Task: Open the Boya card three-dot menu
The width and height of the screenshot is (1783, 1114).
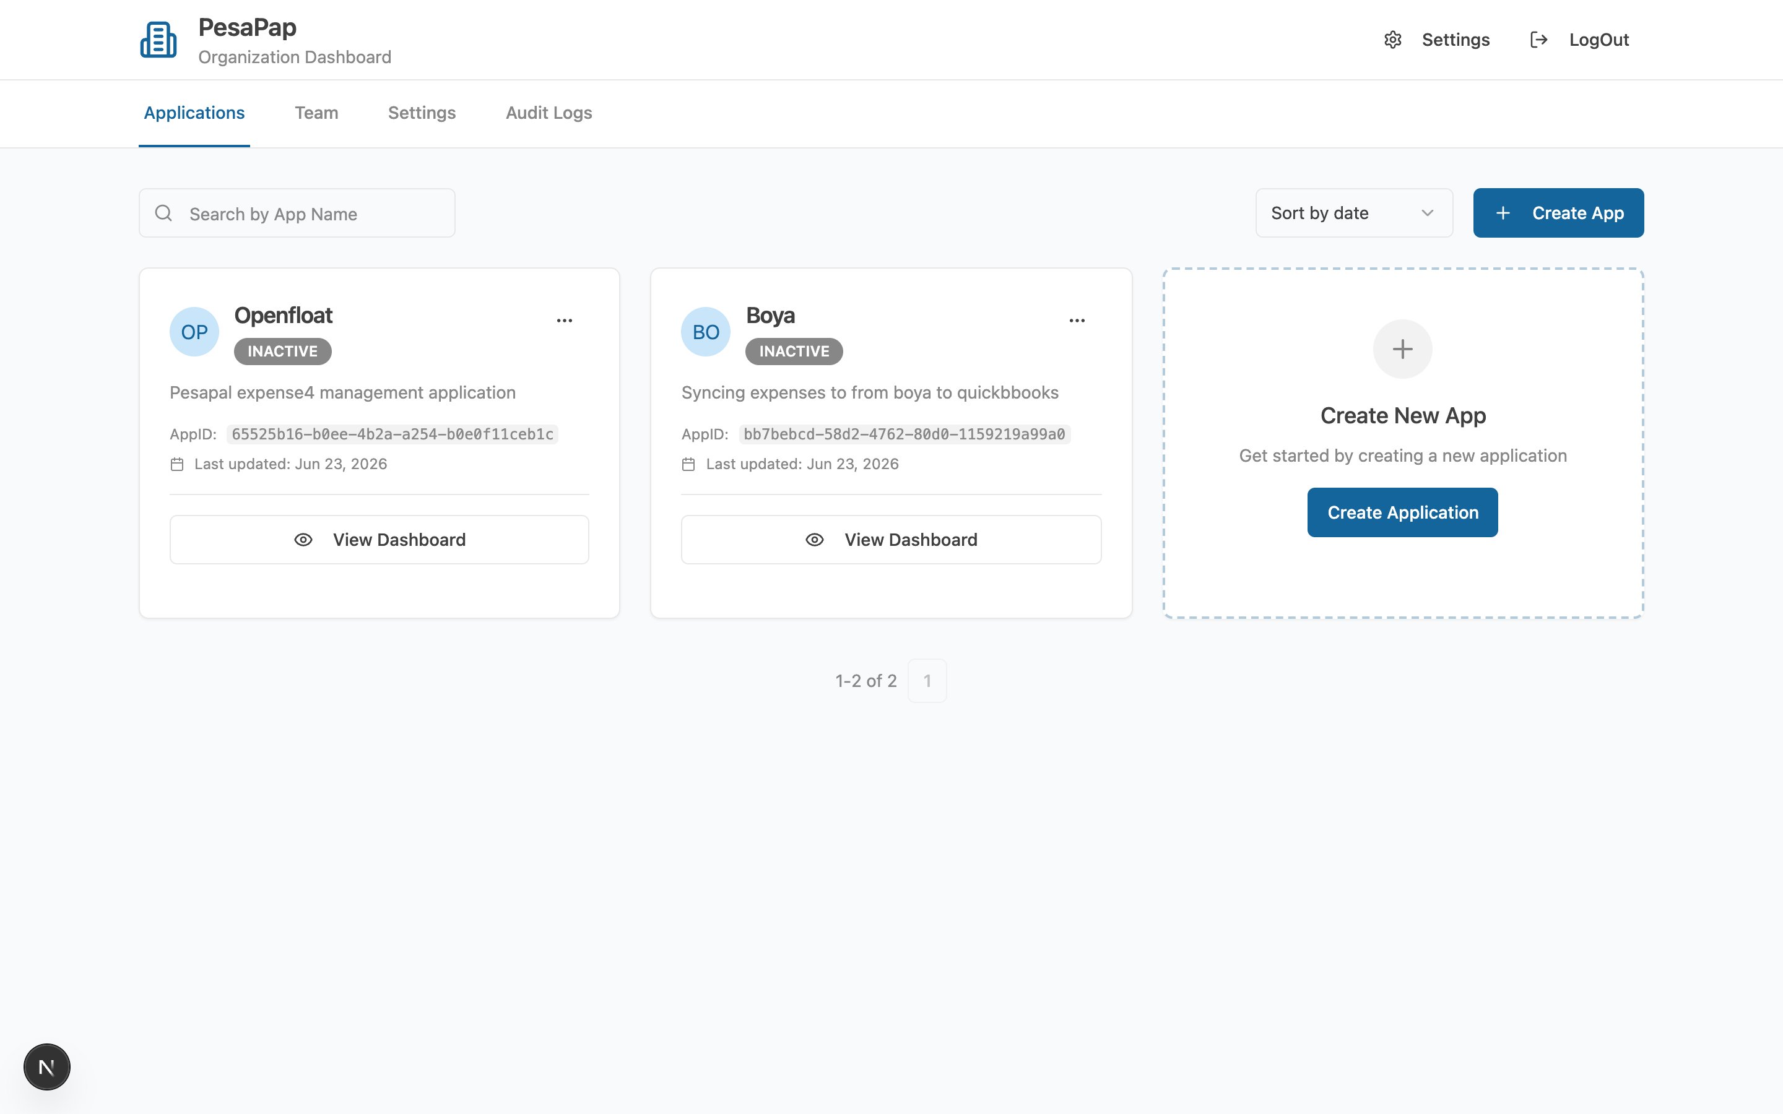Action: [x=1077, y=321]
